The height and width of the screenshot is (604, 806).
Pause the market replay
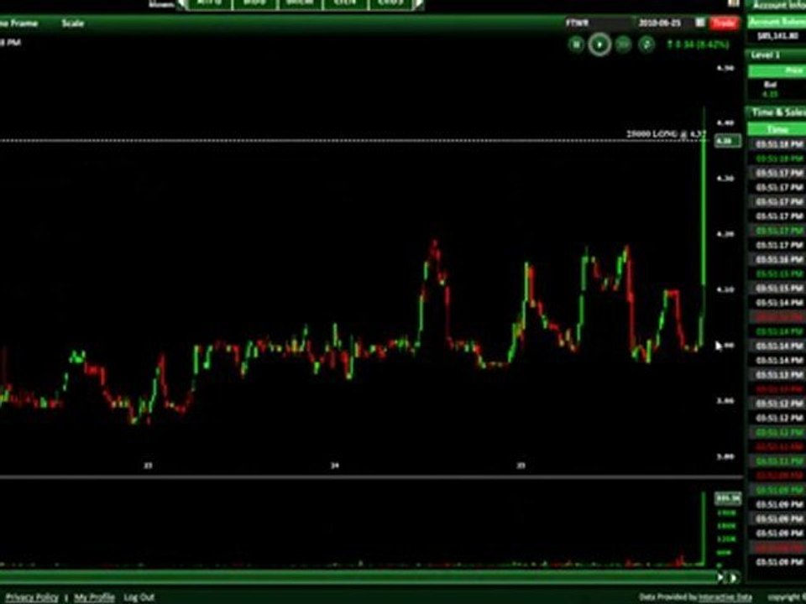pyautogui.click(x=576, y=44)
